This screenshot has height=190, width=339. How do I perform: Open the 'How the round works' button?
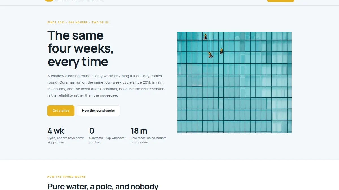coord(98,111)
